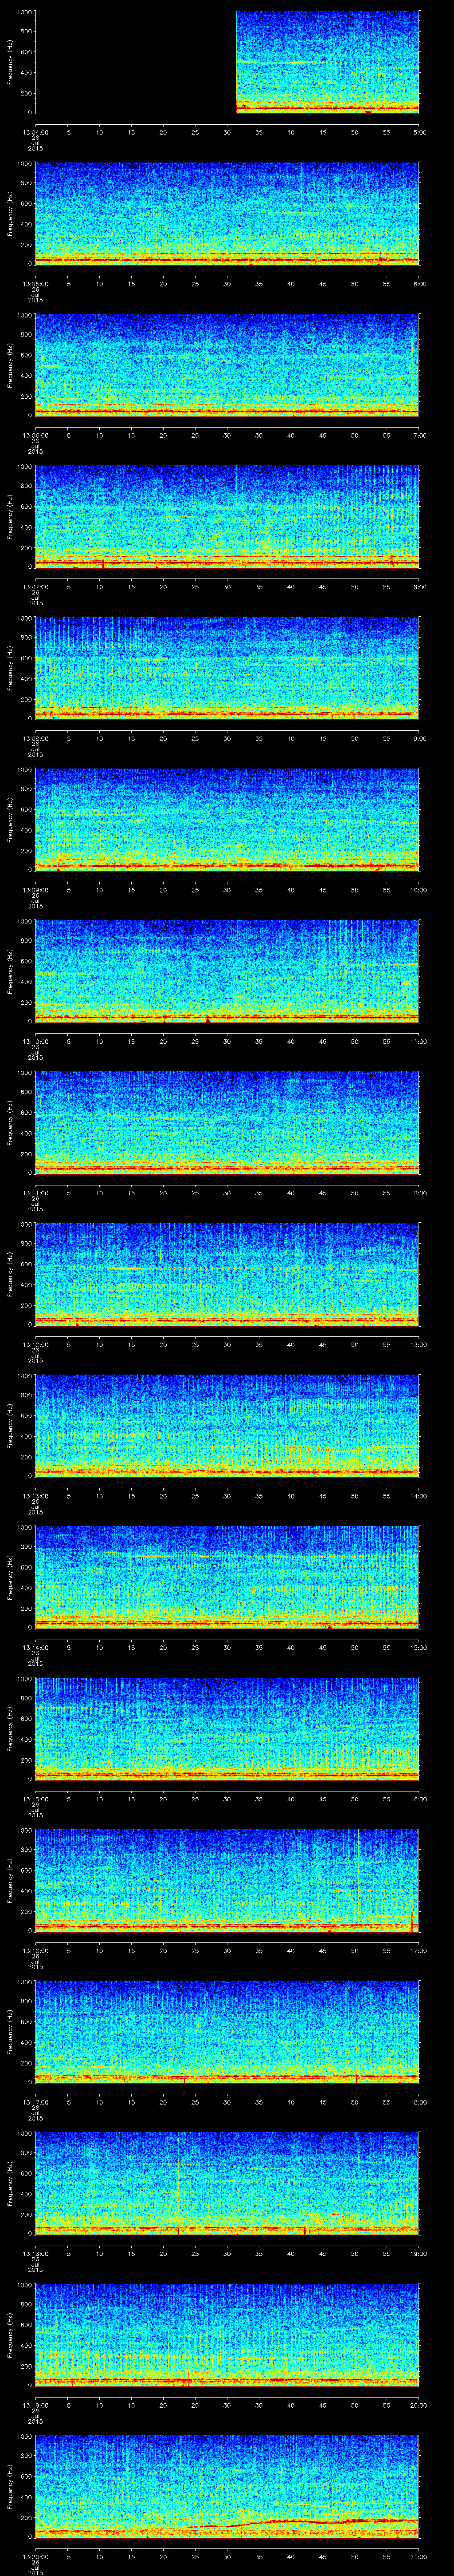The height and width of the screenshot is (2576, 454).
Task: Click the 13:08:00 start time label
Action: (x=35, y=738)
